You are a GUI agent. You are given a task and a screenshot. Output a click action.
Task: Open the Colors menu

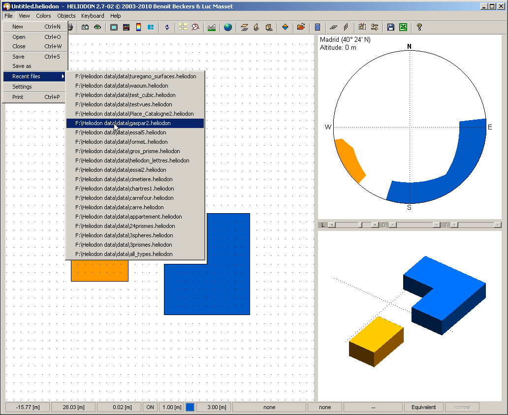tap(43, 16)
